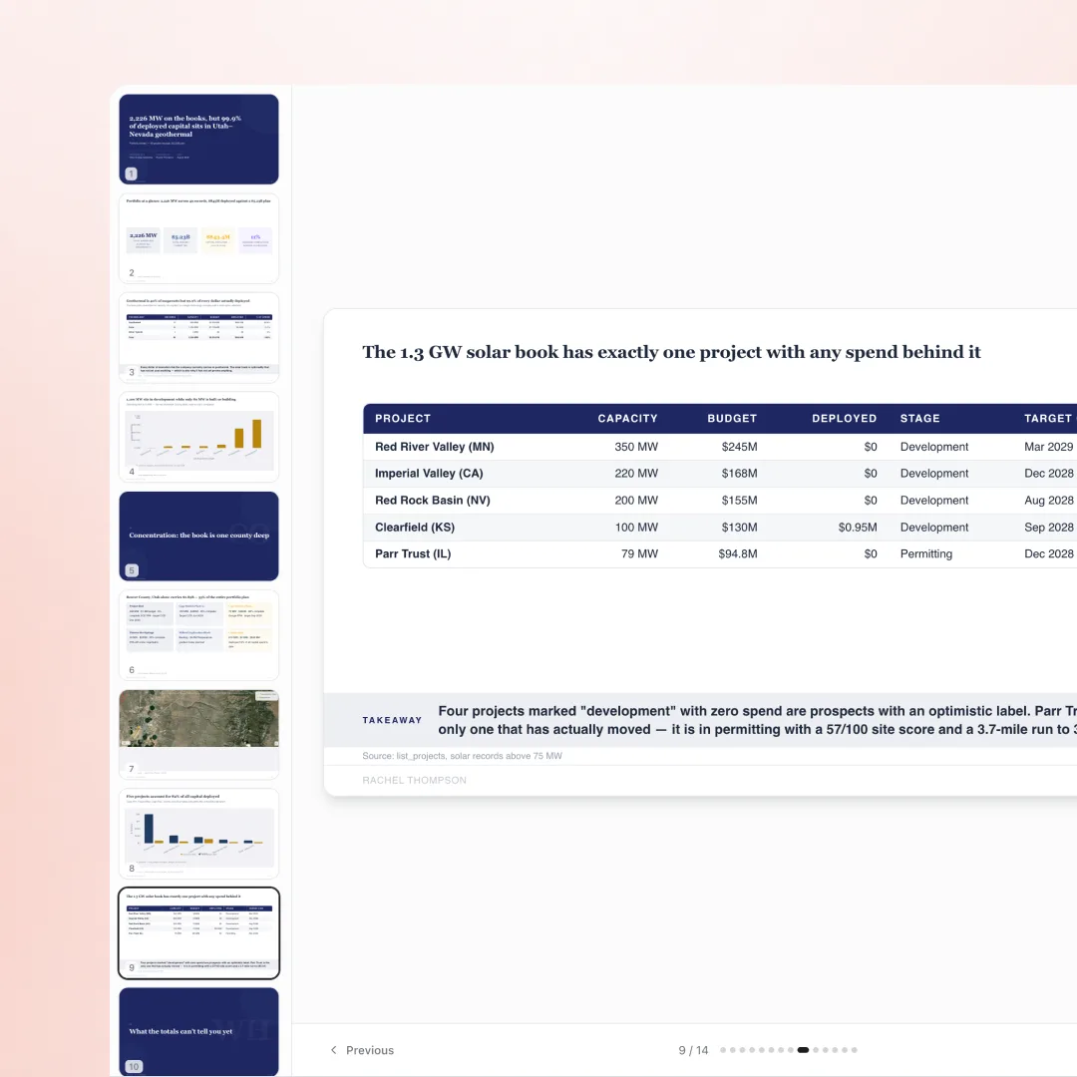The width and height of the screenshot is (1077, 1077).
Task: Click the slide title about 1.3 GW solar book
Action: point(671,352)
